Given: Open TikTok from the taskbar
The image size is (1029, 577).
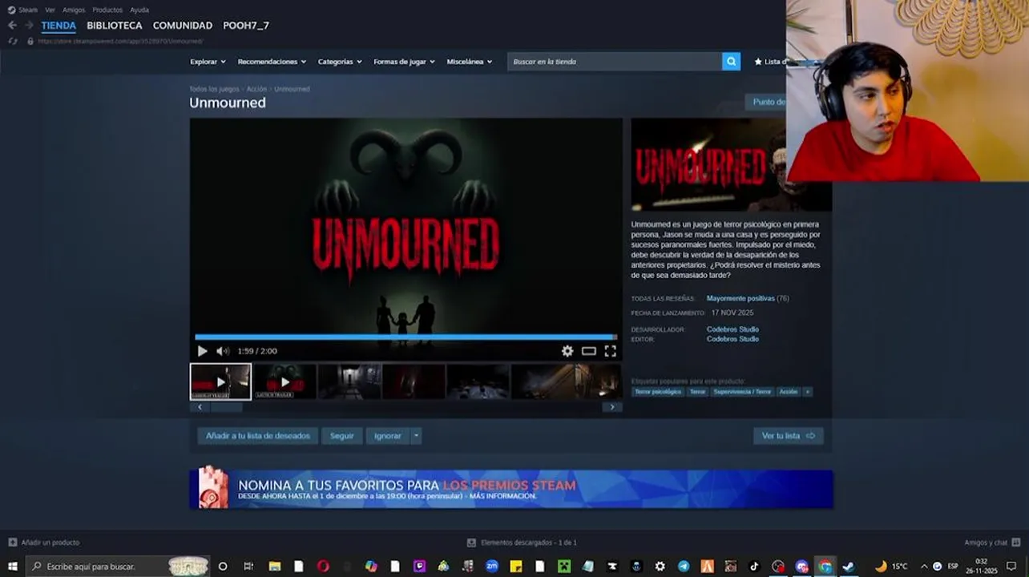Looking at the screenshot, I should 754,566.
